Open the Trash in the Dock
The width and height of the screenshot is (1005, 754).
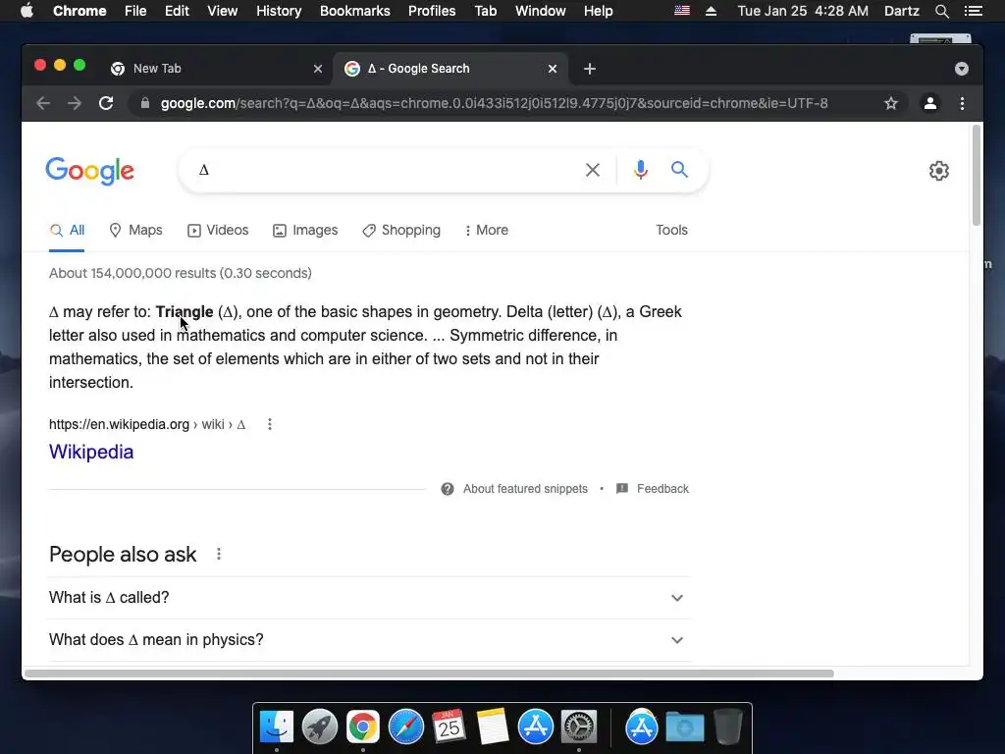(x=727, y=727)
